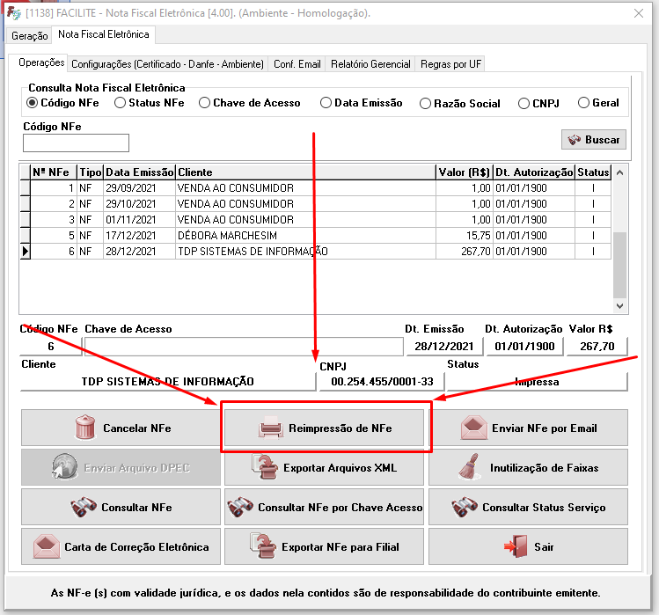Click the broom icon on Inutilização de Faixas
The image size is (659, 615).
coord(469,468)
